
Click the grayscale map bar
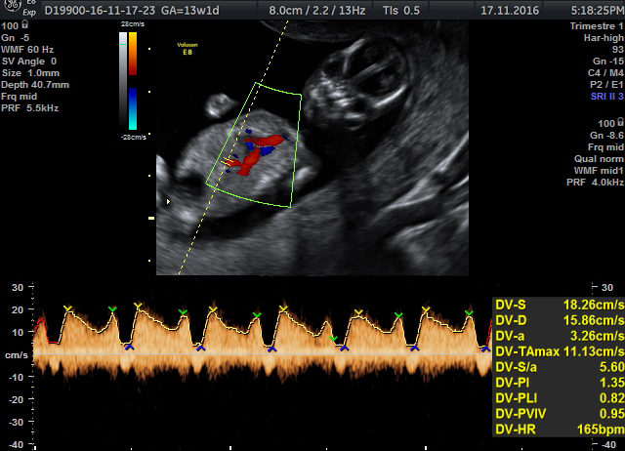point(123,80)
